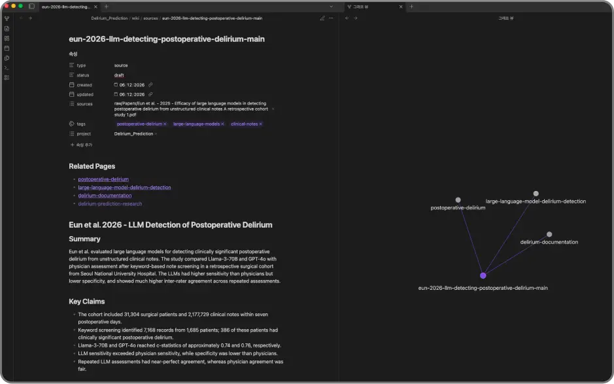Expand the tab list chevron dropdown
Screen dimensions: 614x384
pyautogui.click(x=332, y=7)
